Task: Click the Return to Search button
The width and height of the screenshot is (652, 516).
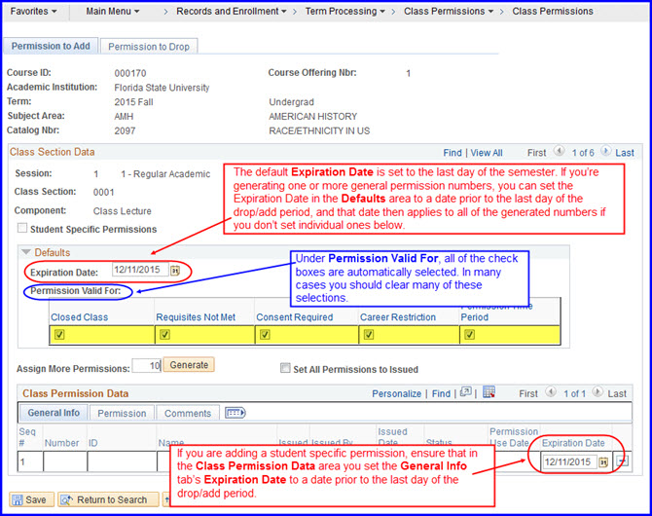Action: pos(108,499)
